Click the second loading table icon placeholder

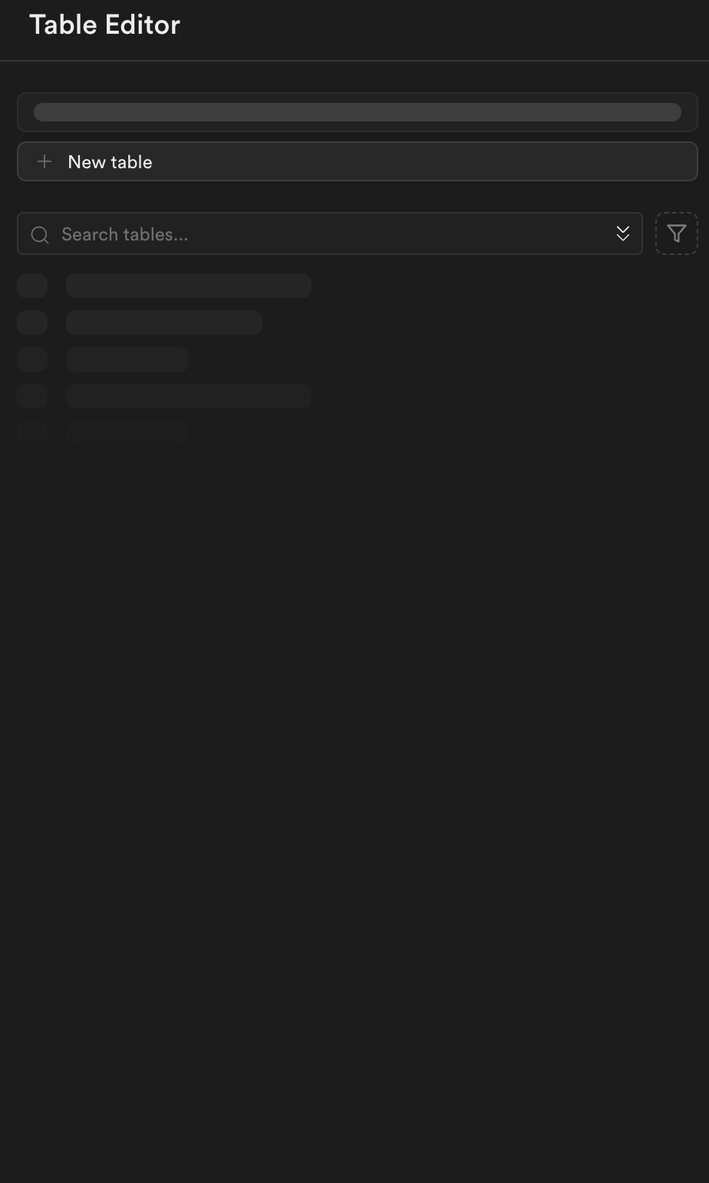pyautogui.click(x=32, y=323)
